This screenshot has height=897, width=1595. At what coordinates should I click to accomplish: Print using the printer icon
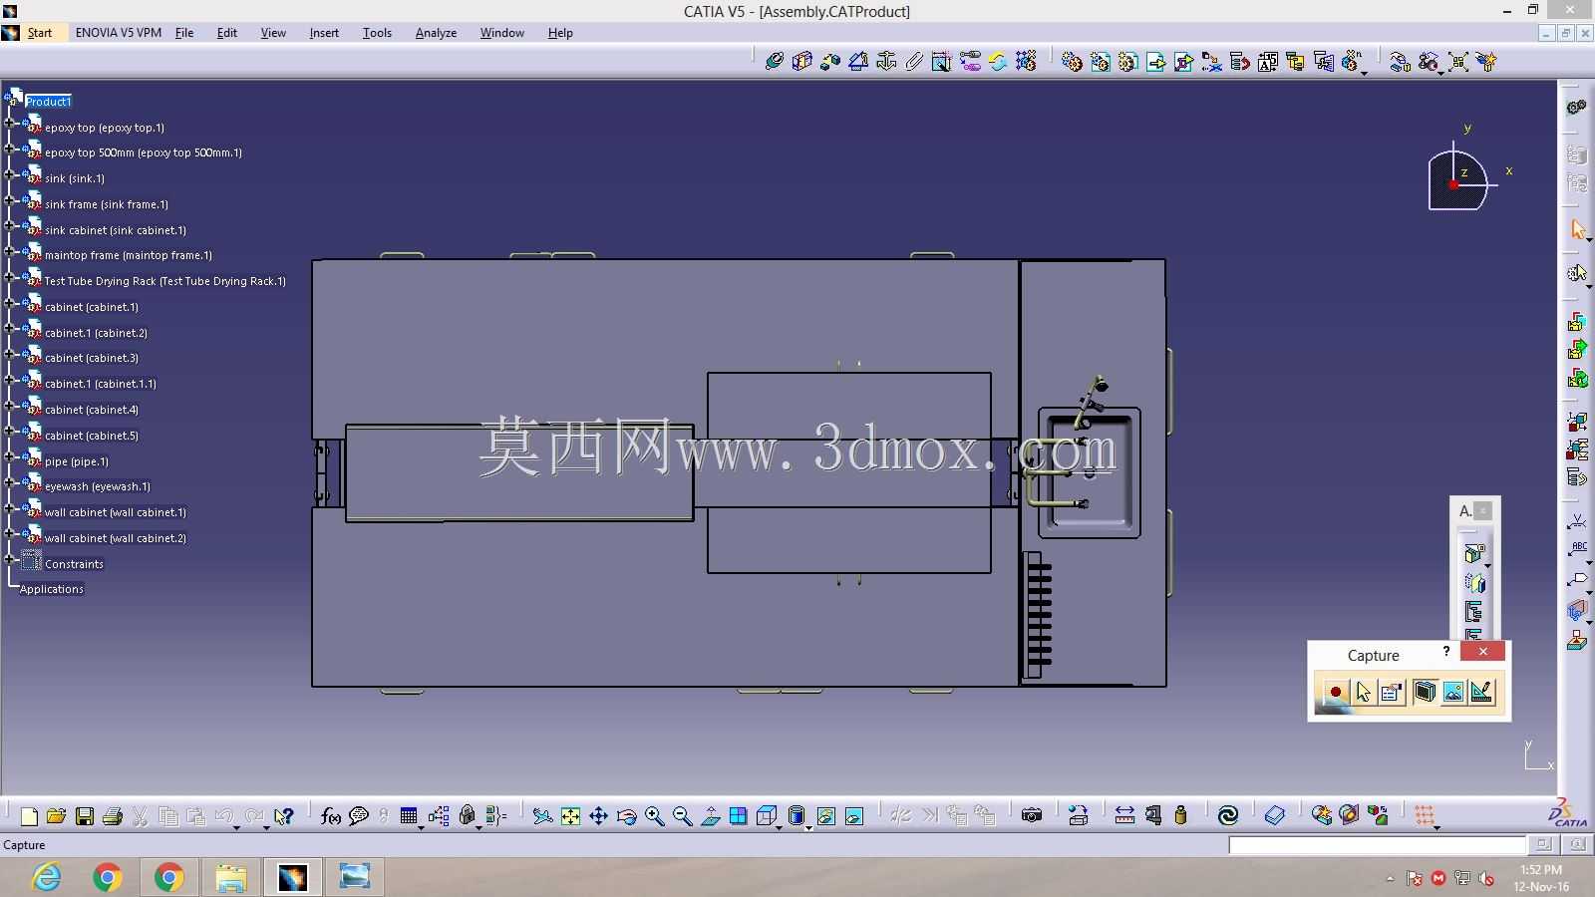click(x=113, y=816)
